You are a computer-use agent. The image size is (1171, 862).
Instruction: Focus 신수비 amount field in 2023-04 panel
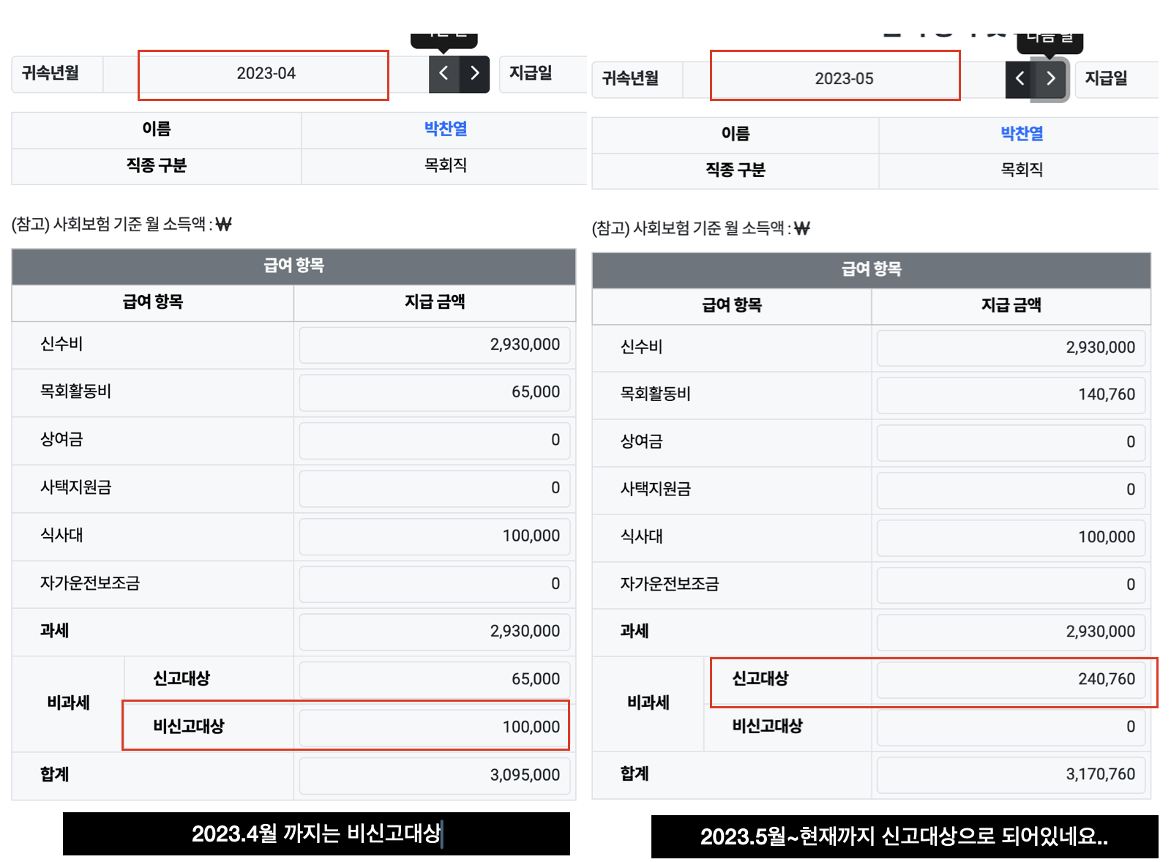pos(434,345)
